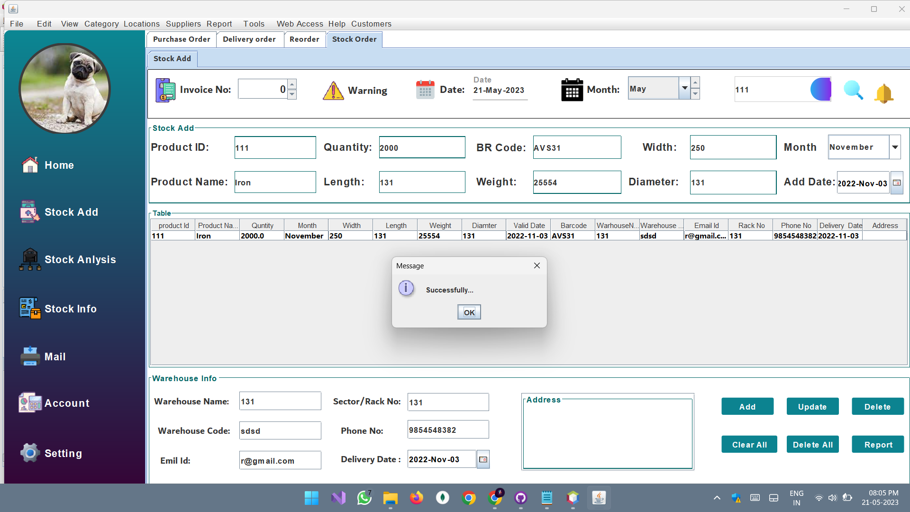Viewport: 910px width, 512px height.
Task: Click the Warning triangle icon
Action: tap(333, 91)
